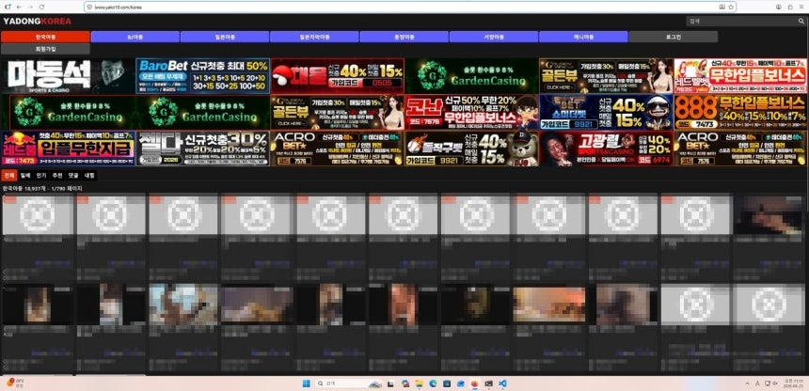Click the red Santa hat 40% banner
Image resolution: width=809 pixels, height=391 pixels.
338,76
